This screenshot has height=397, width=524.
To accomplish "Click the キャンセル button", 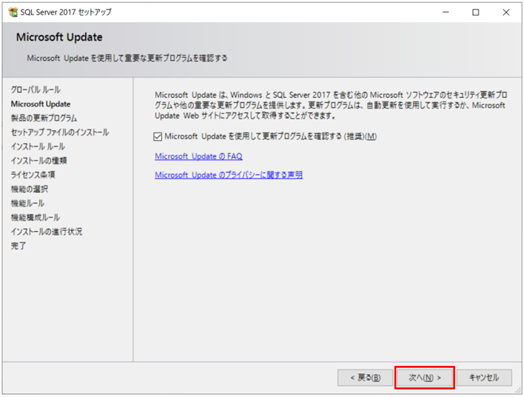I will click(x=484, y=378).
